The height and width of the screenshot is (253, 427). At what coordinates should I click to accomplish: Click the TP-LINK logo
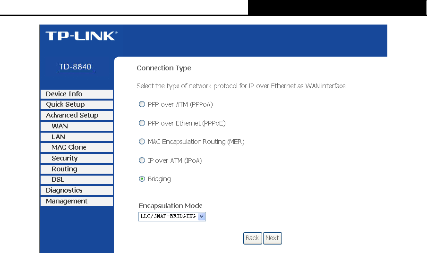point(81,36)
